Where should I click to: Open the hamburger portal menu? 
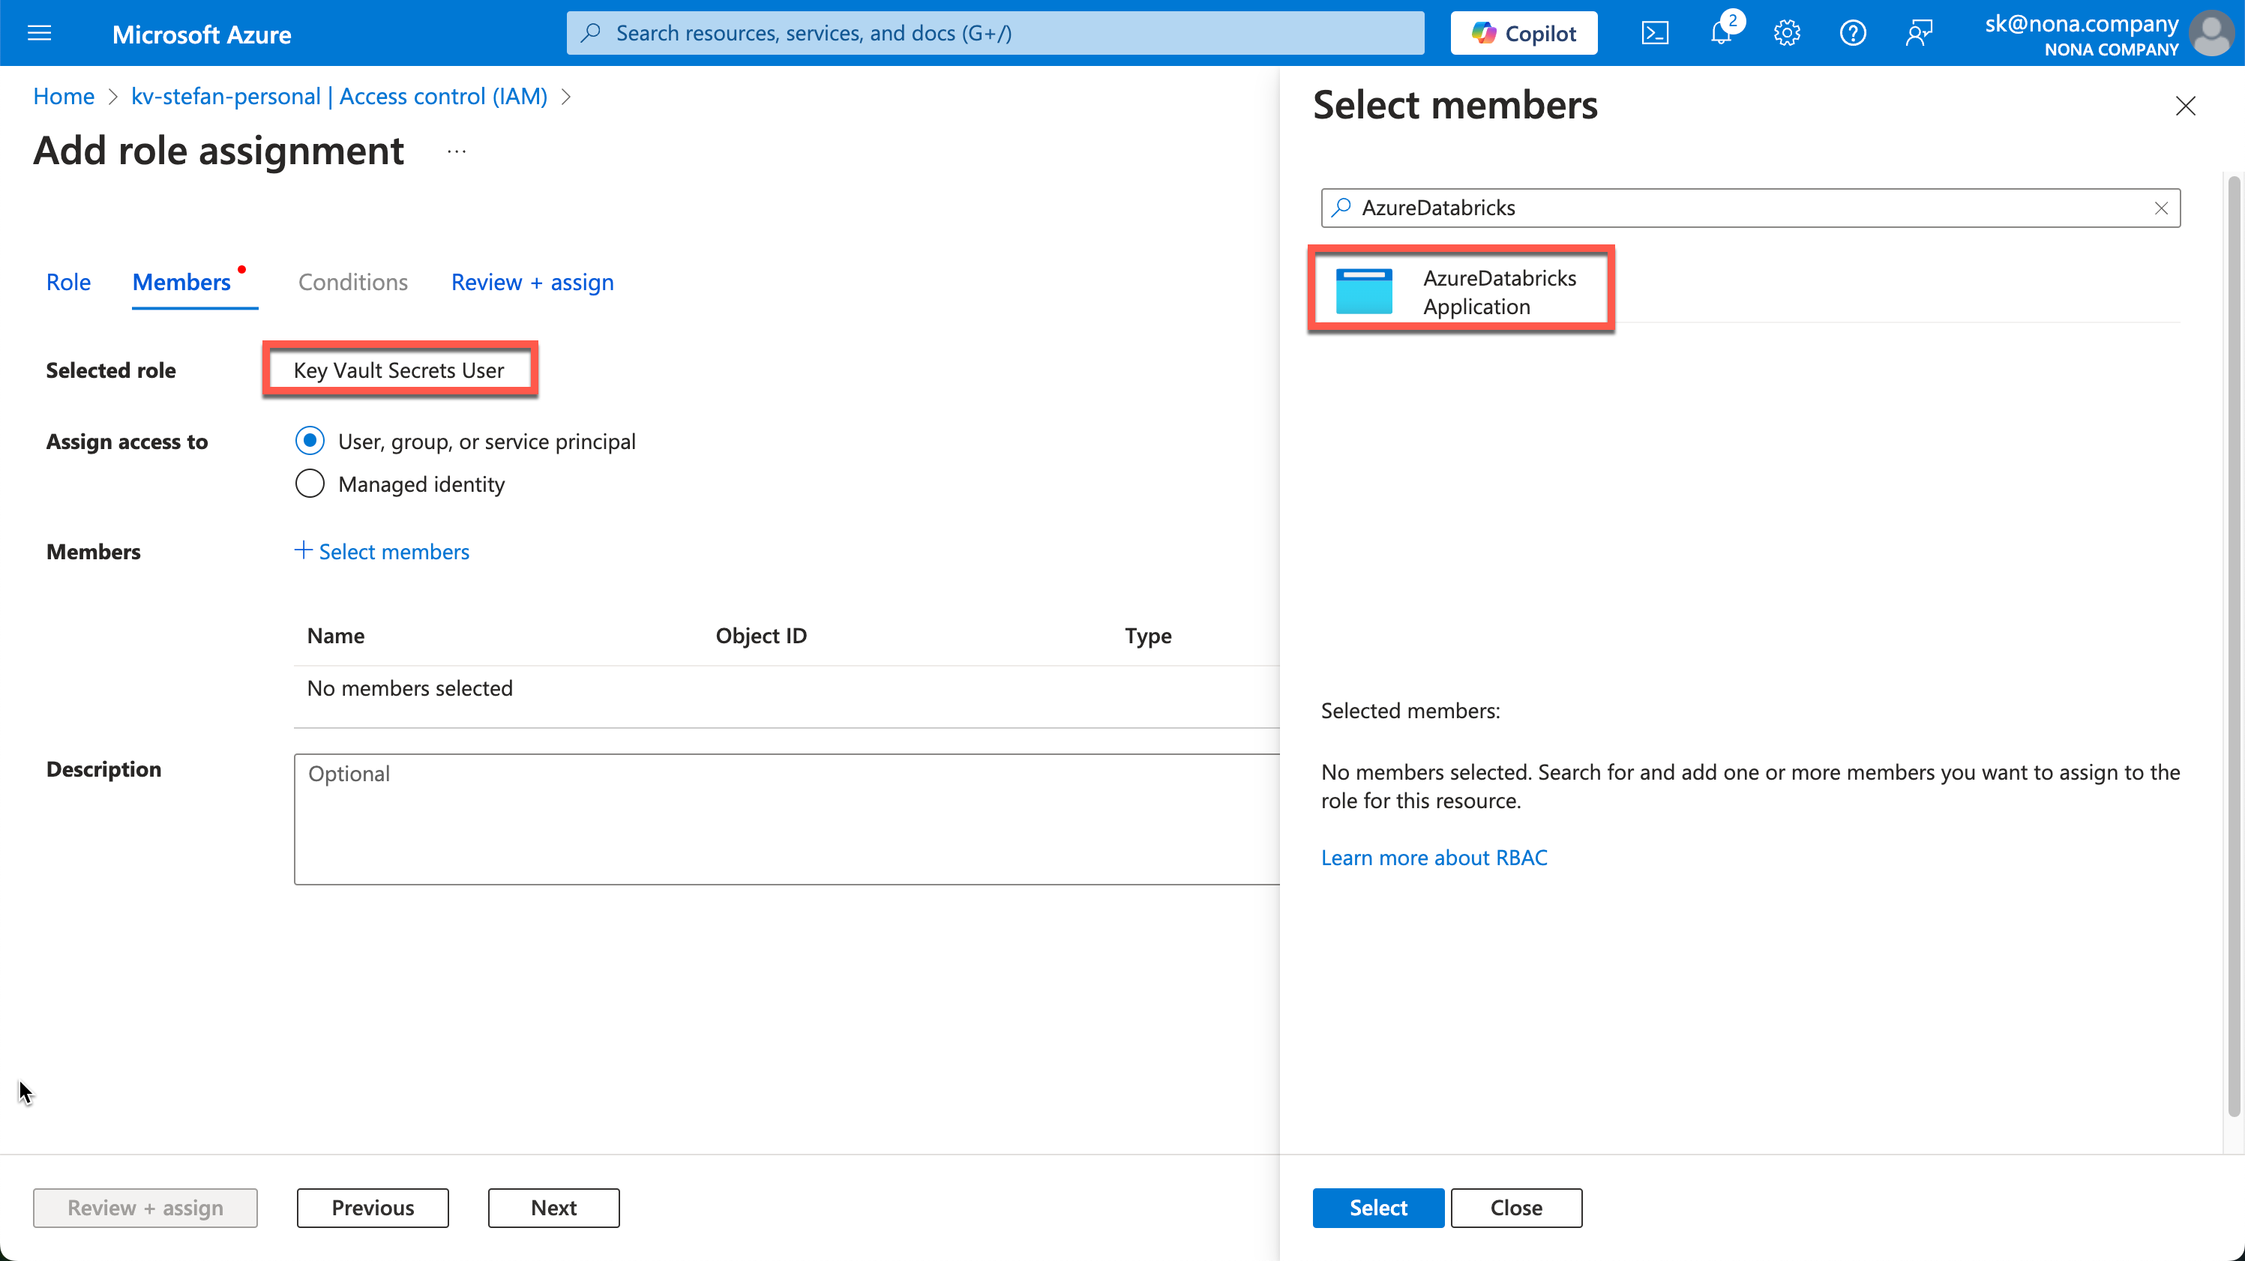tap(39, 33)
